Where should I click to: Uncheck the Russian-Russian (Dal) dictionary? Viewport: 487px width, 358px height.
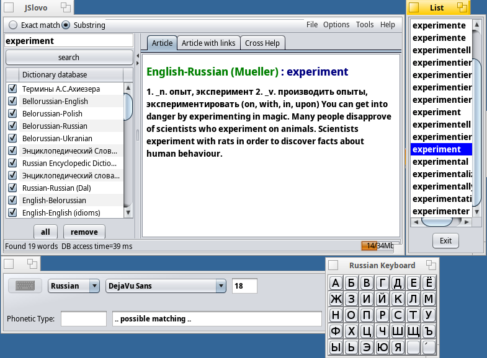[12, 188]
